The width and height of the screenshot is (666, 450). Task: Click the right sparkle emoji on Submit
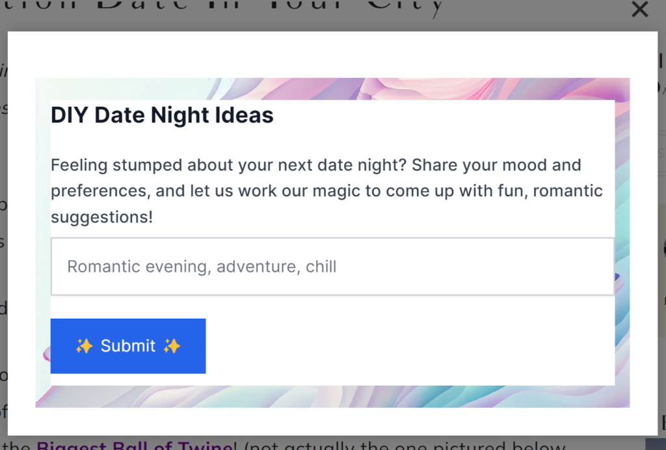tap(172, 346)
